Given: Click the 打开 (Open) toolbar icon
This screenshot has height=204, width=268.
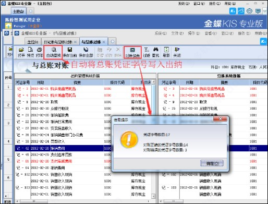Looking at the screenshot, I should [x=21, y=52].
